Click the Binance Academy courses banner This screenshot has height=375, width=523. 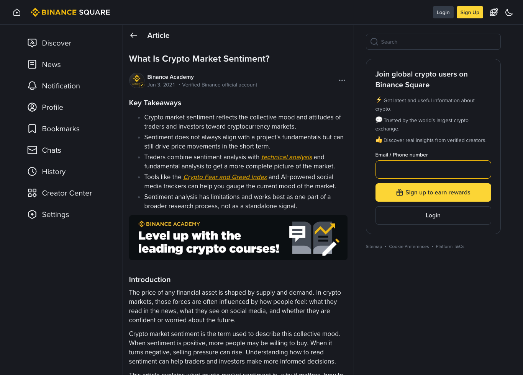(x=238, y=238)
